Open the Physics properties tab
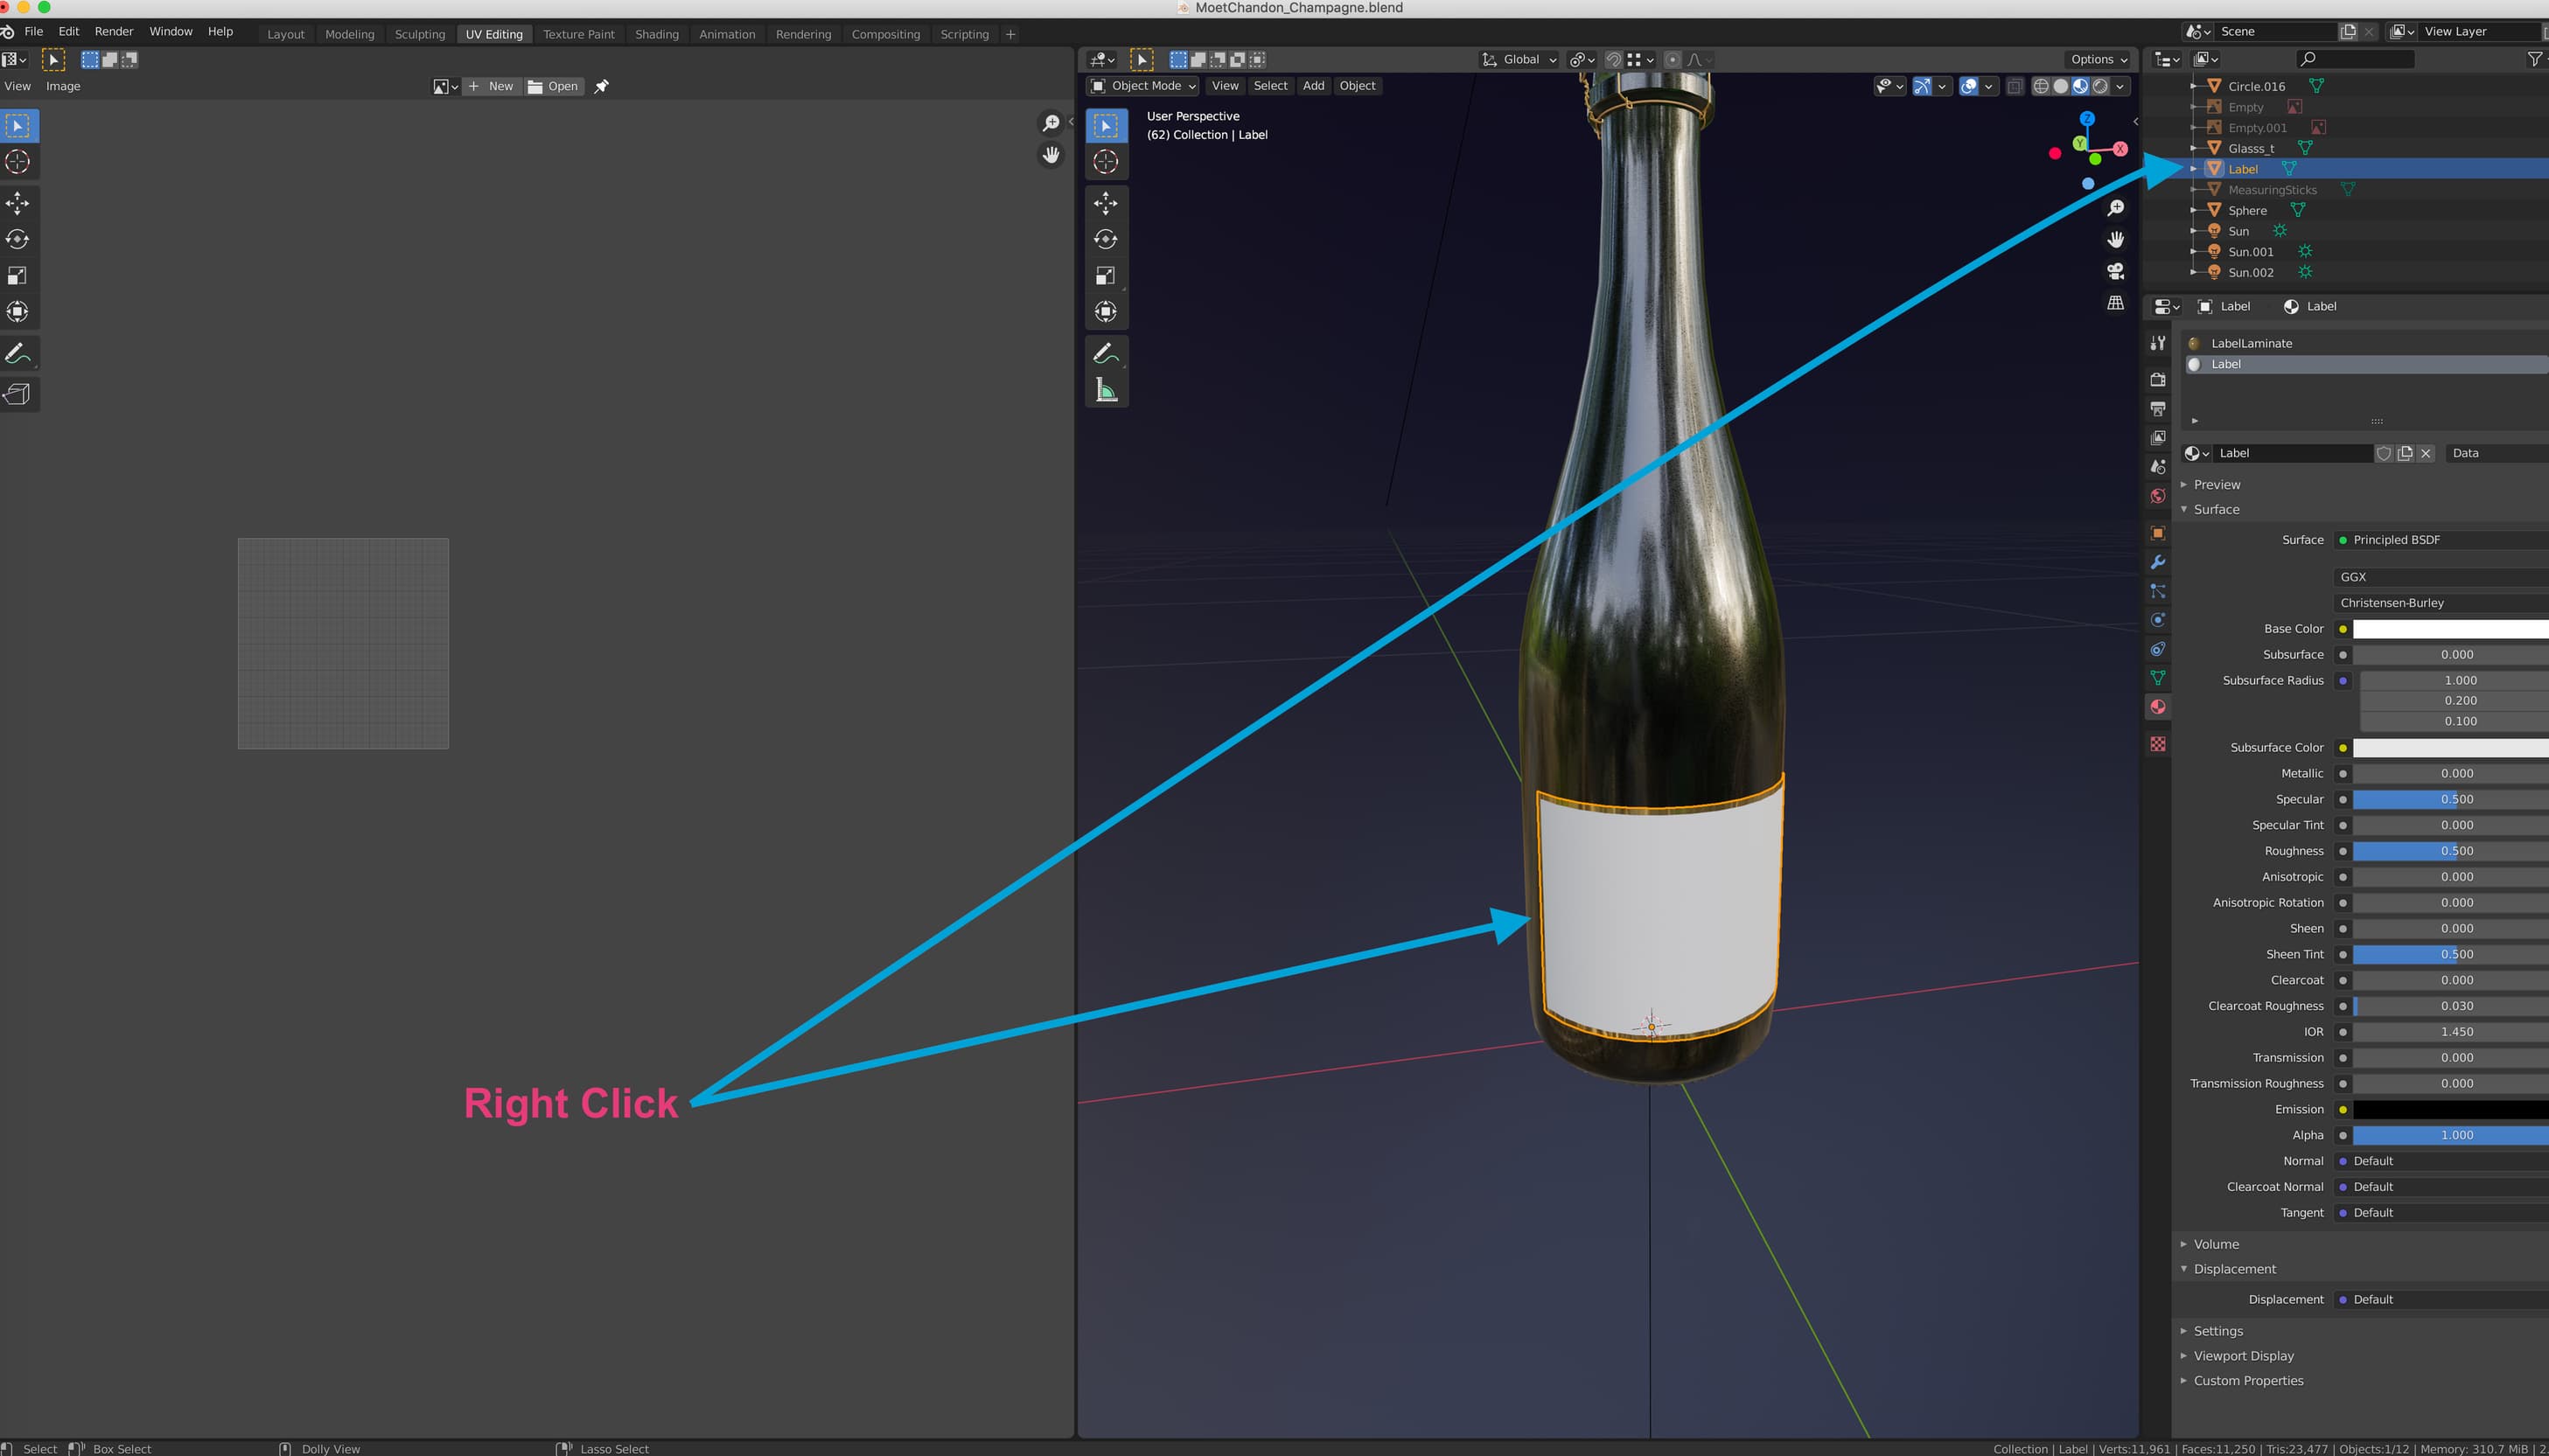 point(2158,620)
